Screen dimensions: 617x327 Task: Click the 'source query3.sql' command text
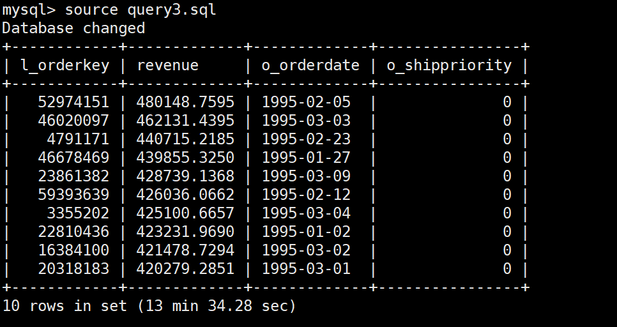pyautogui.click(x=141, y=10)
